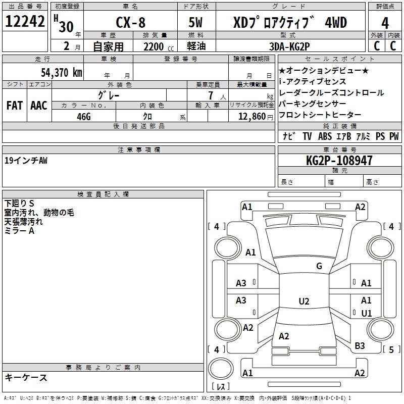Screen dimensions: 404x404
Task: Select the キーケース office notice text
Action: (x=26, y=378)
